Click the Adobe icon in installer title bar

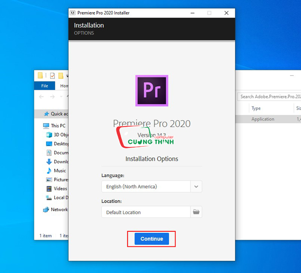coord(73,13)
